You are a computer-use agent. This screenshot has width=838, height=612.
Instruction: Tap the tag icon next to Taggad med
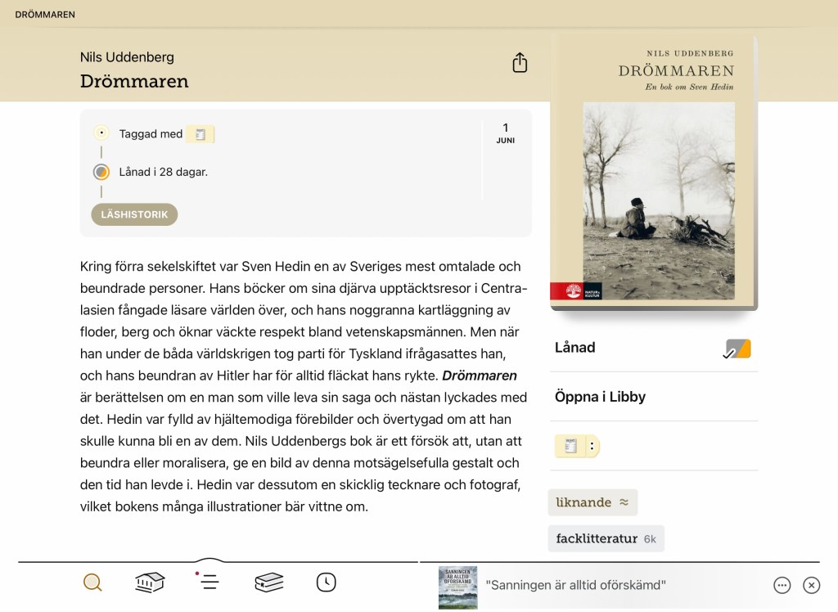200,134
